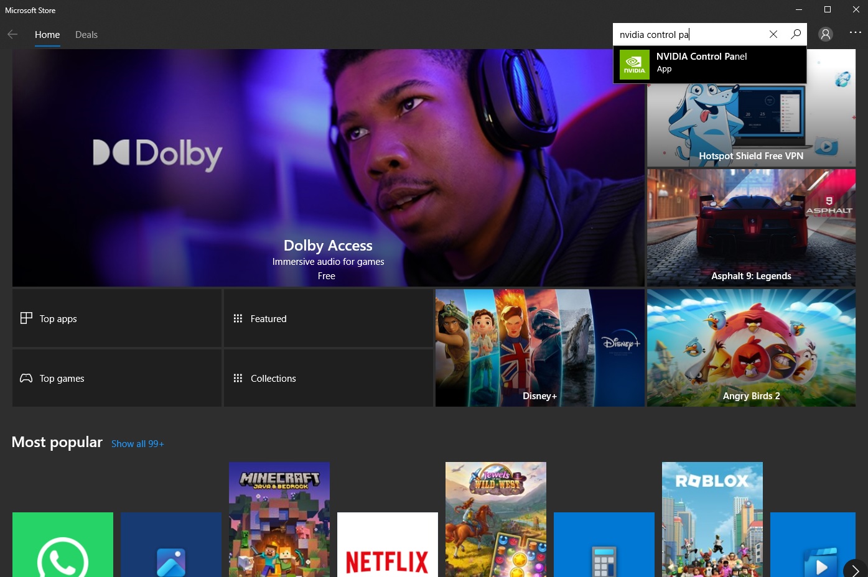Open Top games category
The width and height of the screenshot is (868, 577).
coord(117,378)
